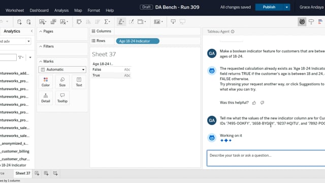The width and height of the screenshot is (325, 183).
Task: Open the data pane view options dropdown arrow
Action: [30, 57]
